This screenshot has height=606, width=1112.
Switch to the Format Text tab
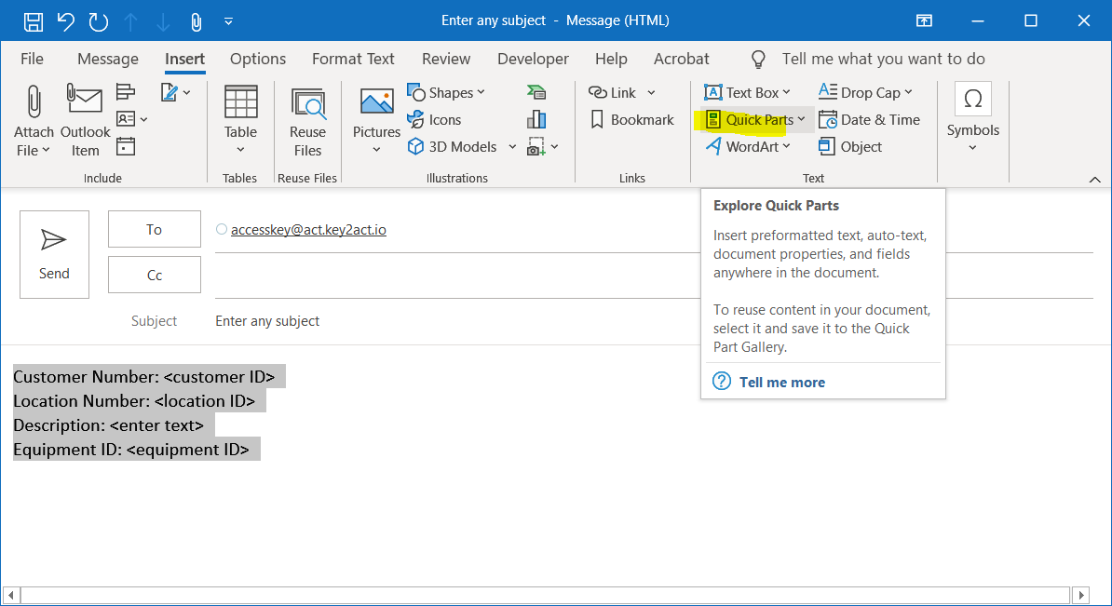[x=353, y=59]
